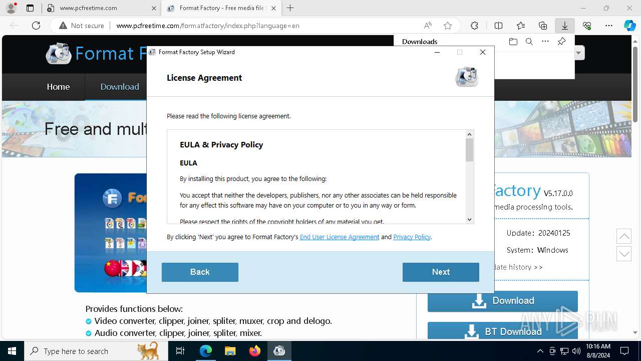Click the license text scrollbar thumb
This screenshot has height=361, width=641.
[469, 150]
